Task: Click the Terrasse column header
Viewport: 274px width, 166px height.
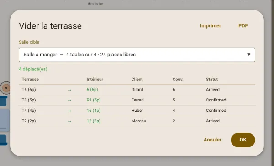Action: [x=30, y=79]
